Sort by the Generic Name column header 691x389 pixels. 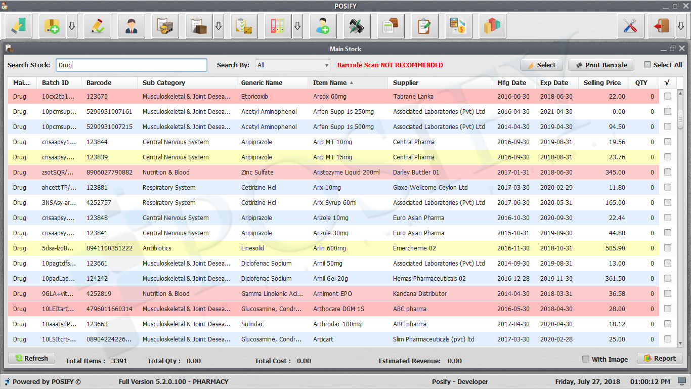pos(272,82)
